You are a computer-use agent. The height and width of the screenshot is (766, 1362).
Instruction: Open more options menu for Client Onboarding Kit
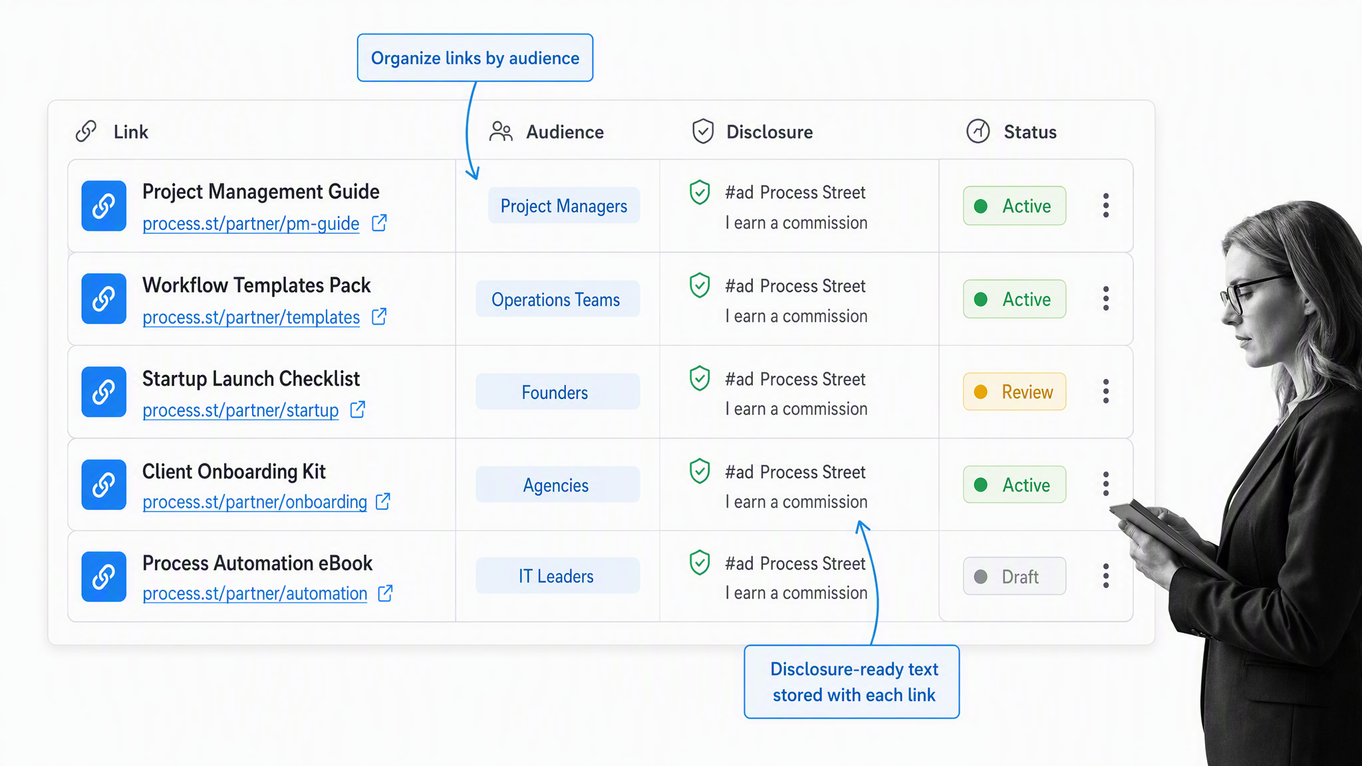pos(1106,484)
